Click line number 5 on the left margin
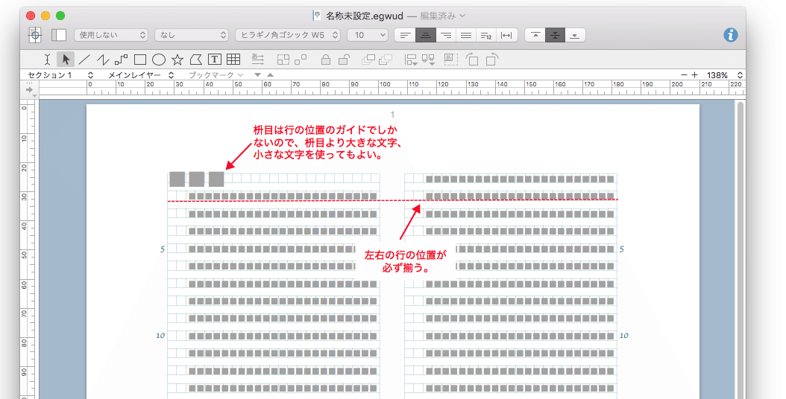 click(x=162, y=249)
